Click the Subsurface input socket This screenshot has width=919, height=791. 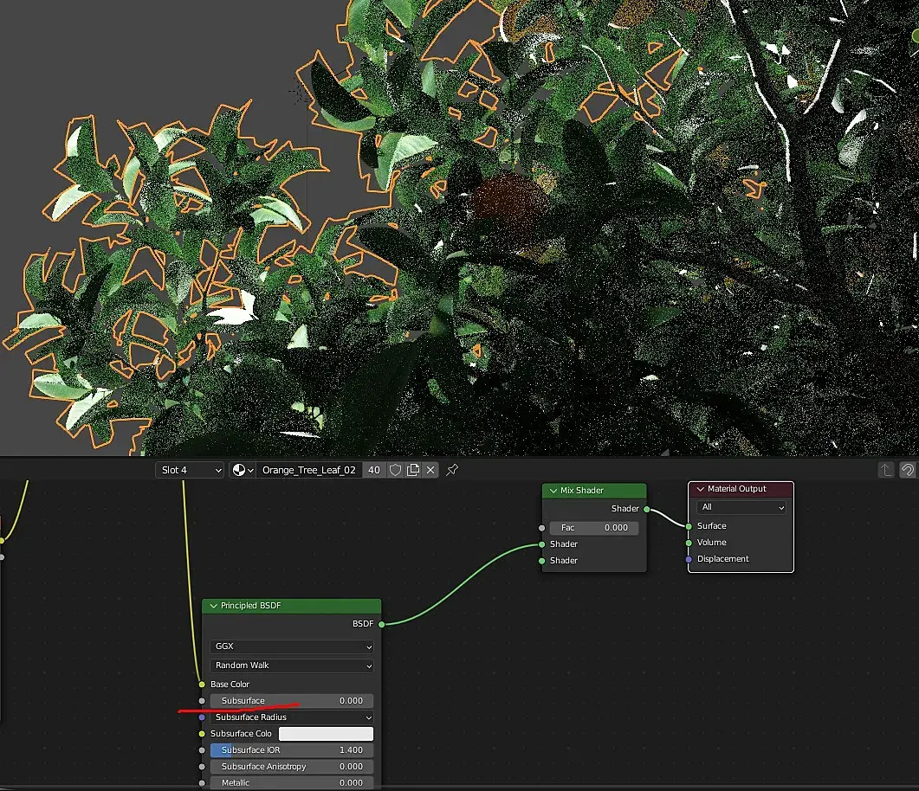pos(202,701)
